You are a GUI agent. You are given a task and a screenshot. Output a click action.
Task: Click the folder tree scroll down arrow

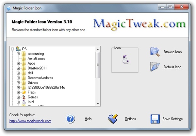click(98, 104)
